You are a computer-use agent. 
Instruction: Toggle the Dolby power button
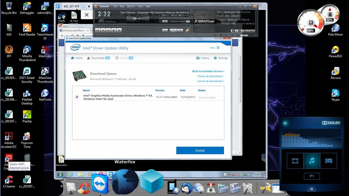tap(285, 123)
